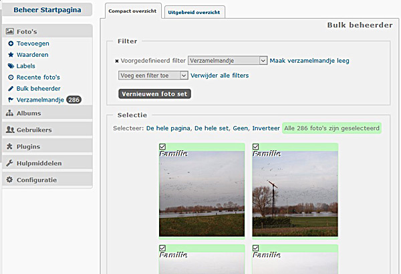This screenshot has width=401, height=274.
Task: Uncheck fourth Familie photo in second row
Action: (255, 248)
